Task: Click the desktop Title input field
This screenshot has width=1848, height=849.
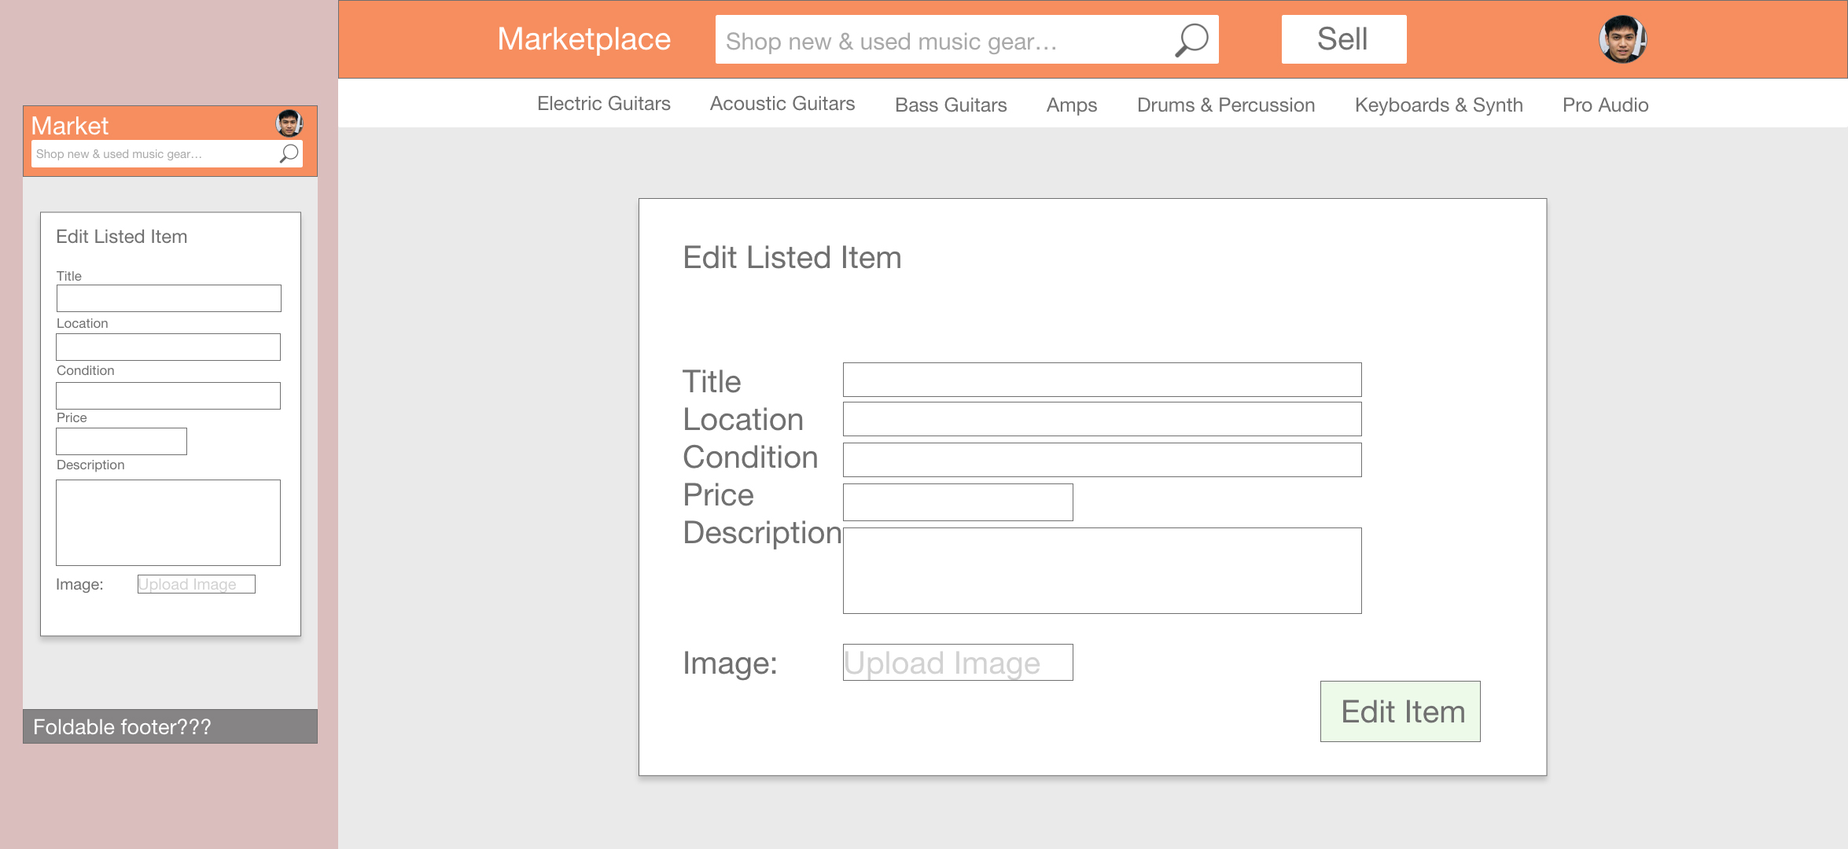Action: 1102,380
